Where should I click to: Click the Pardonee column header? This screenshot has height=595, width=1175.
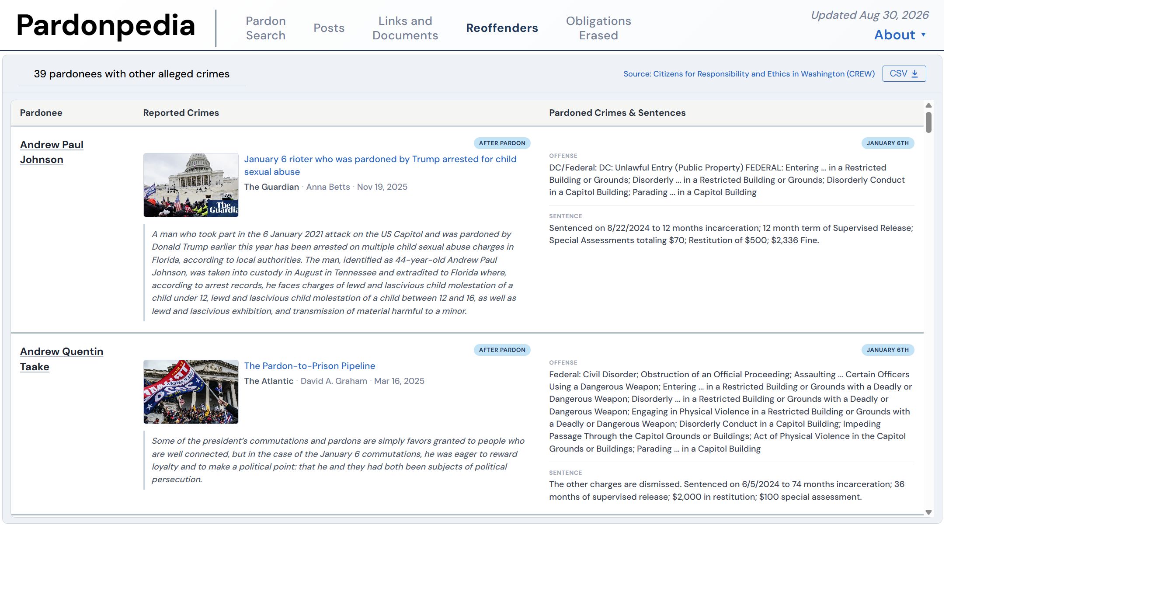pos(41,113)
